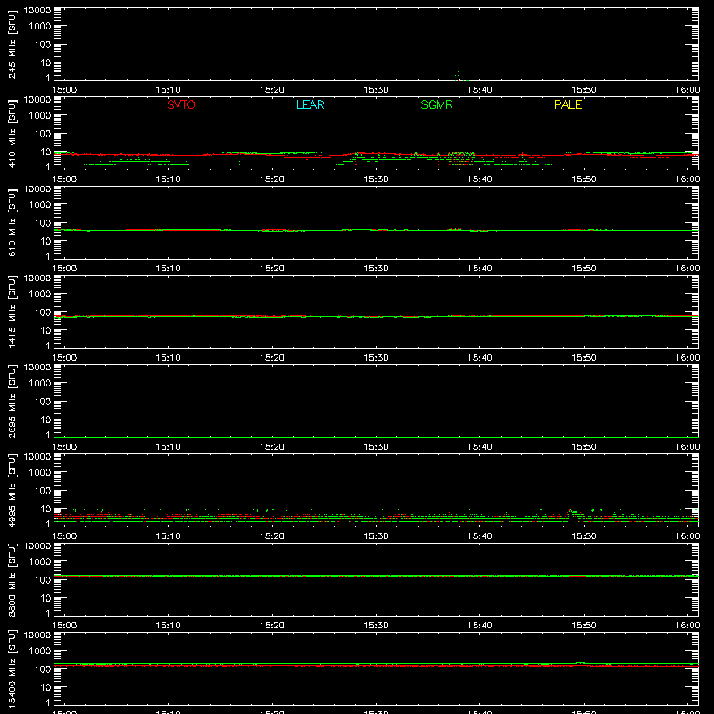This screenshot has height=714, width=714.
Task: Click the 1000 y-axis value on 15400 MHz plot
Action: pos(40,652)
